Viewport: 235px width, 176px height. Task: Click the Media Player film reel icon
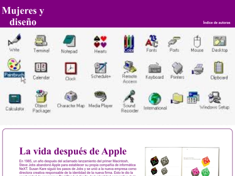101,96
